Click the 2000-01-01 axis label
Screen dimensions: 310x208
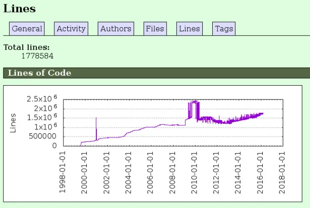[84, 173]
